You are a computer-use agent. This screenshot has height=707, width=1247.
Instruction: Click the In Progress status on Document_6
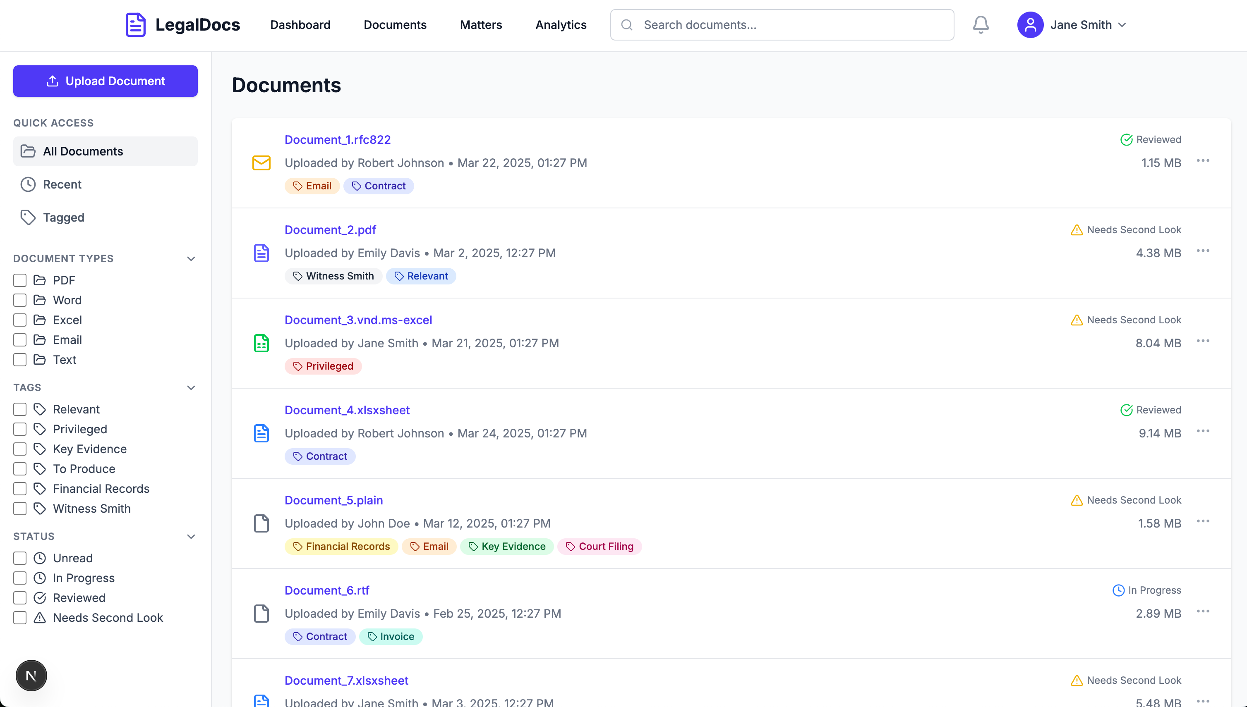point(1146,590)
